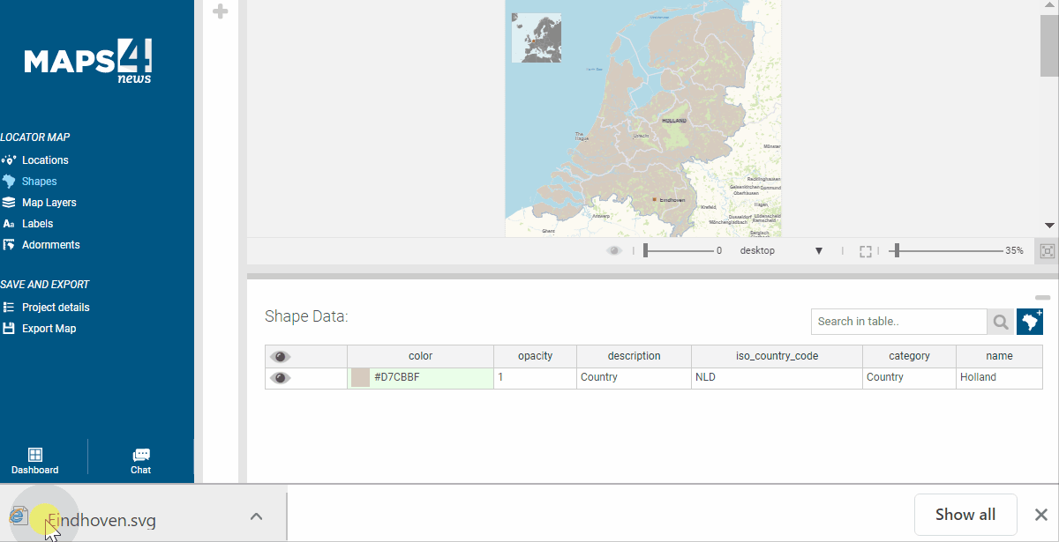Open the Adornments section
Image resolution: width=1059 pixels, height=542 pixels.
51,245
